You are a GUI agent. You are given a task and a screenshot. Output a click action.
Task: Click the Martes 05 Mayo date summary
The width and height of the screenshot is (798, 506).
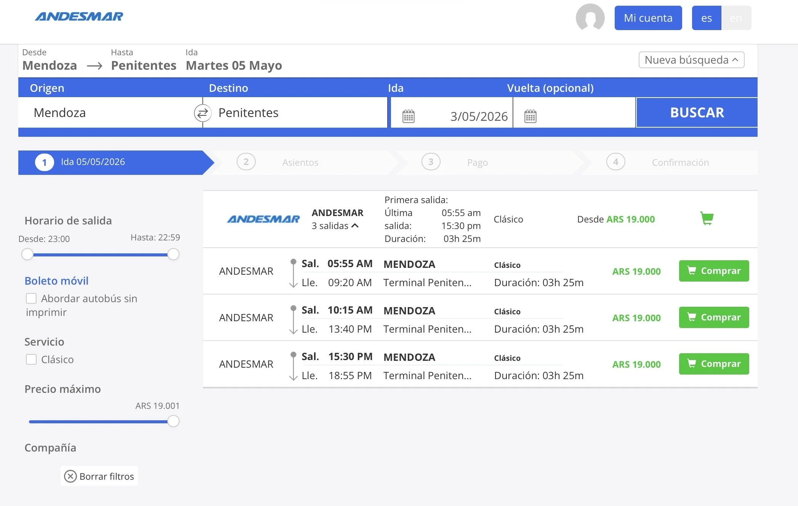click(x=234, y=65)
